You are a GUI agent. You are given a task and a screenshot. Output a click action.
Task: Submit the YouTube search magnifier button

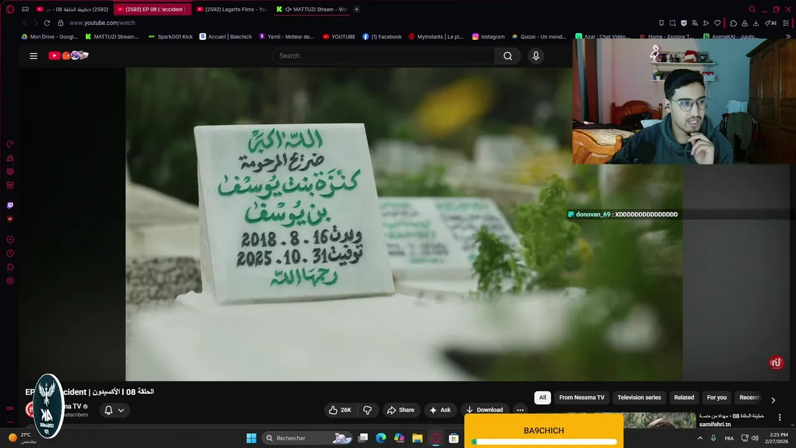click(x=508, y=56)
